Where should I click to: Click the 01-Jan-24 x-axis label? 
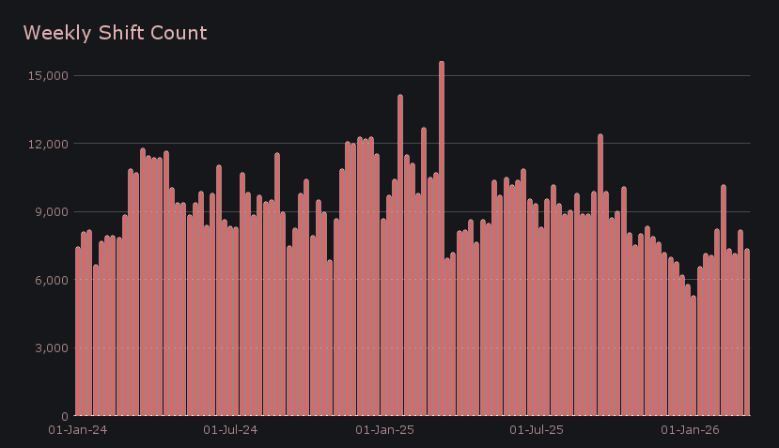coord(78,430)
